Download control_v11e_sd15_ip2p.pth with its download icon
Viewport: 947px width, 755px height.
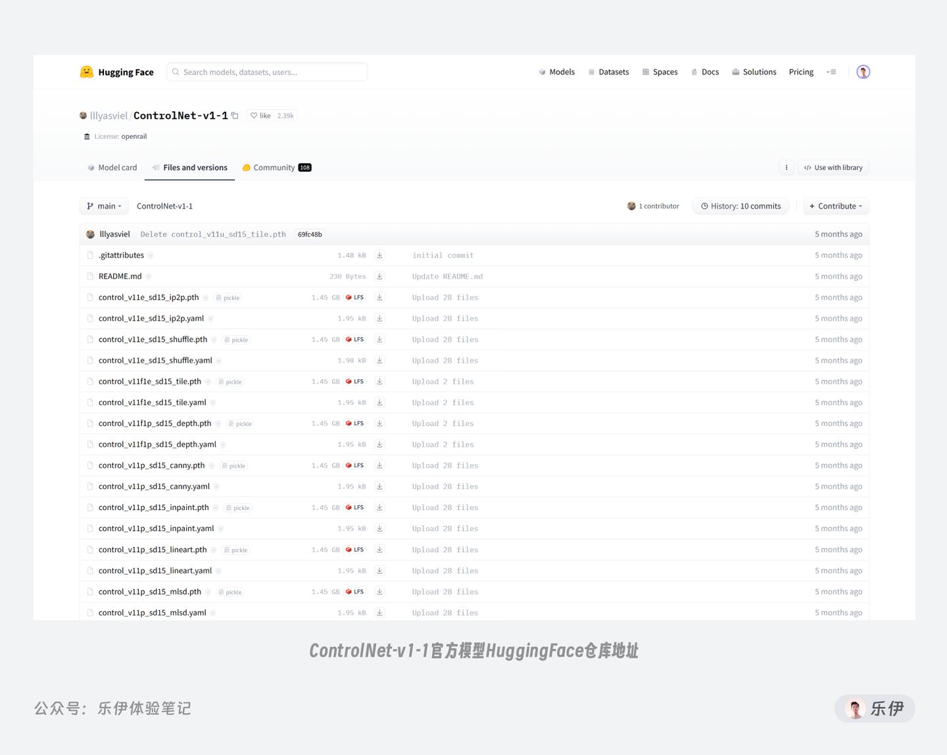pyautogui.click(x=379, y=298)
